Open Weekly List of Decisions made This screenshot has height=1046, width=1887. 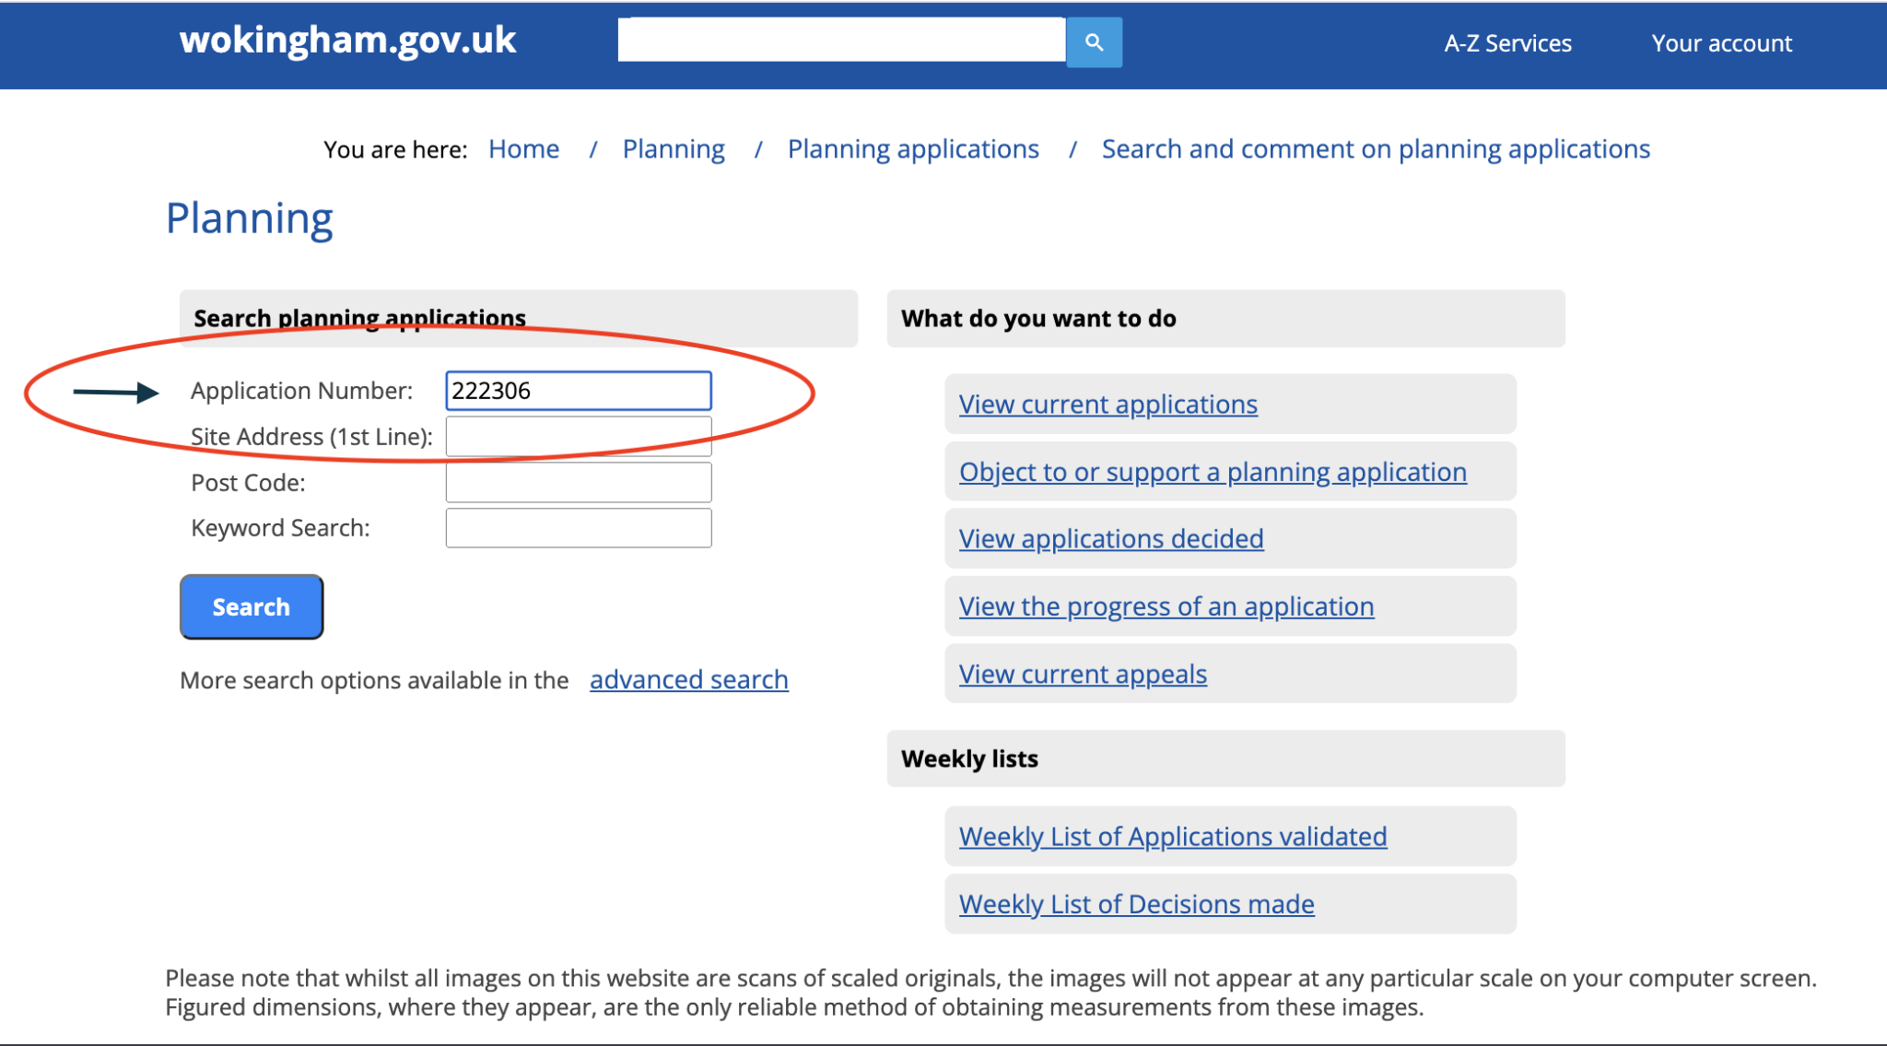[x=1136, y=904]
